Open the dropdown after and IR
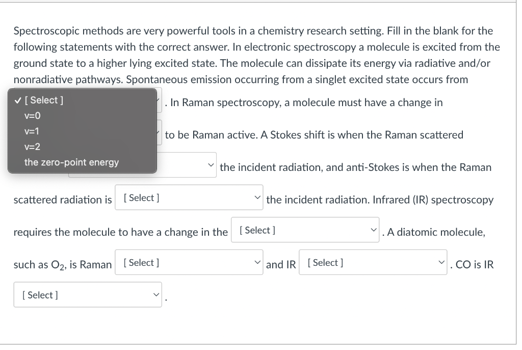Image resolution: width=522 pixels, height=350 pixels. (x=373, y=262)
